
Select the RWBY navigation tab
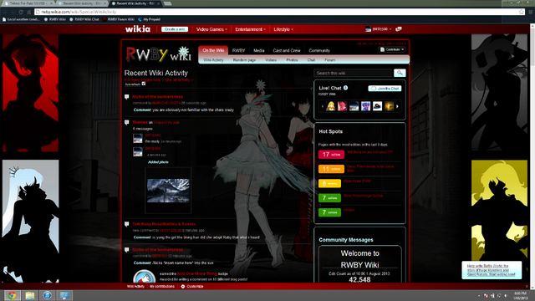coord(238,50)
